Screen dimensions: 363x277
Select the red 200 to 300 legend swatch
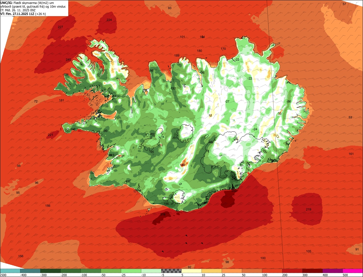click(292, 271)
